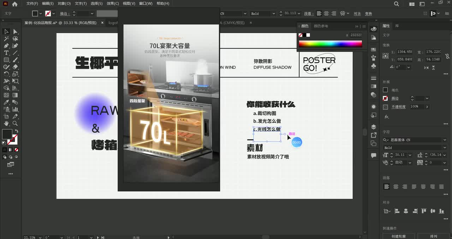Open the 效果(C) menu
This screenshot has height=239, width=452.
[113, 4]
